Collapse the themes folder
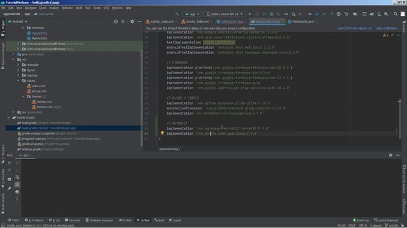This screenshot has width=407, height=228. pyautogui.click(x=23, y=96)
